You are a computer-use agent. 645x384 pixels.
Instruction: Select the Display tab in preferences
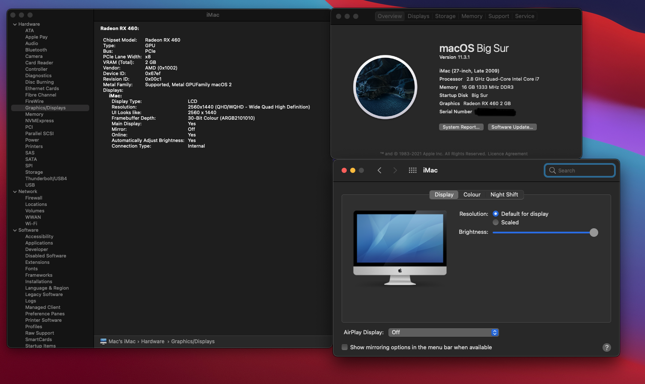[444, 195]
